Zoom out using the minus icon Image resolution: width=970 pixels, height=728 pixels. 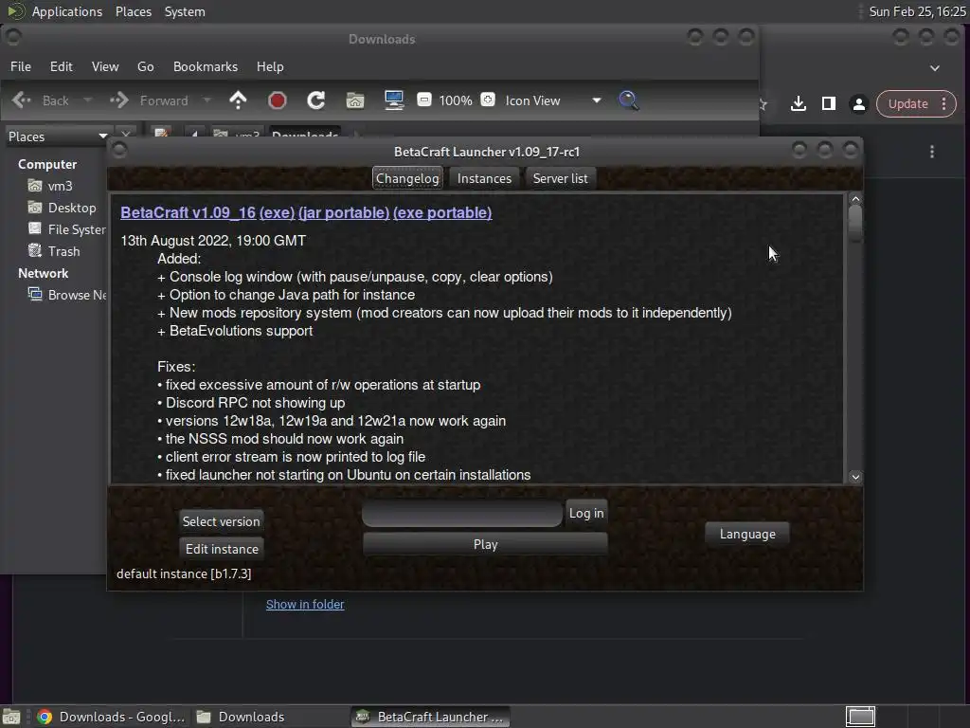point(423,100)
